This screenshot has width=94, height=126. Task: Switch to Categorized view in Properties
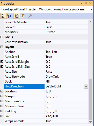pyautogui.click(x=3, y=16)
